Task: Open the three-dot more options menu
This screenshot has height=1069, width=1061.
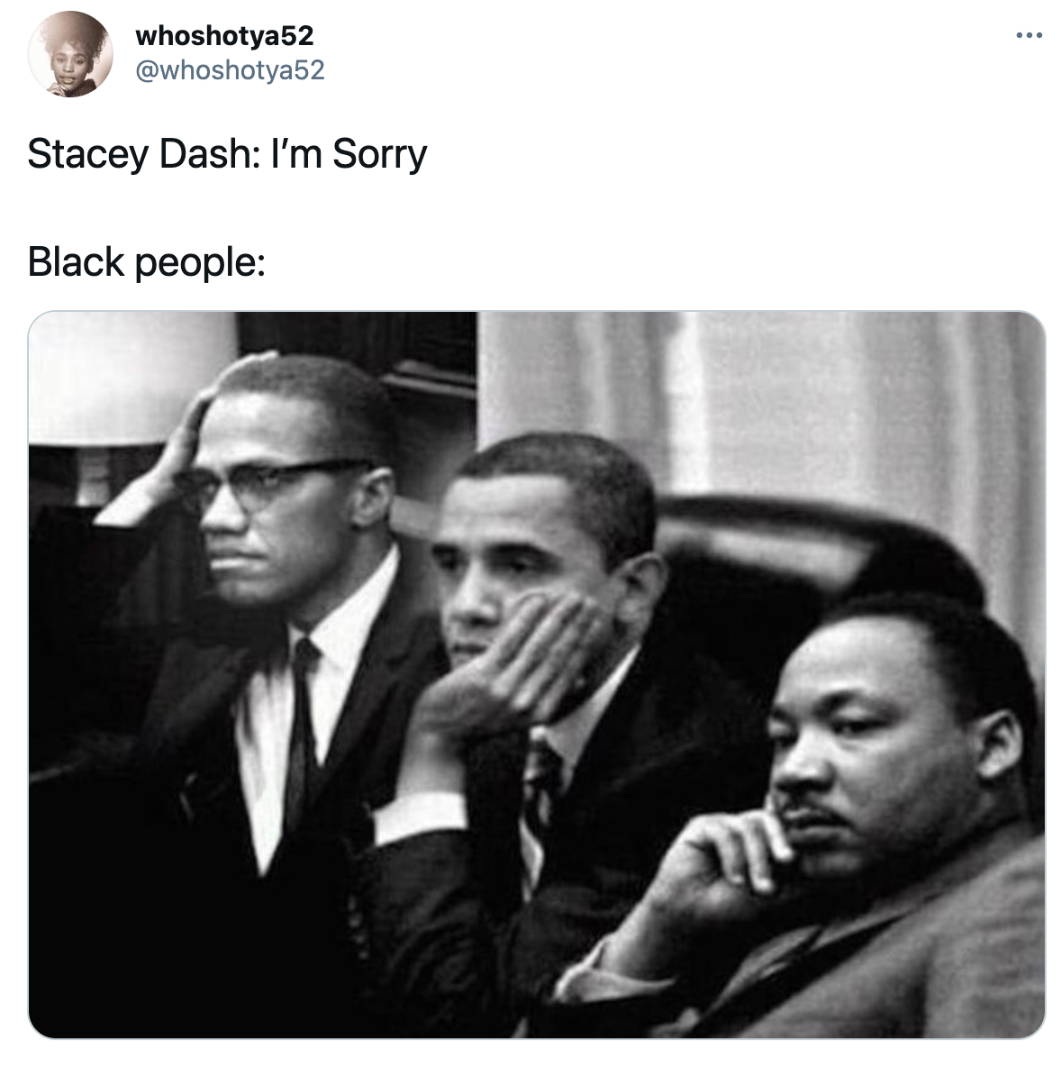Action: pyautogui.click(x=1029, y=35)
